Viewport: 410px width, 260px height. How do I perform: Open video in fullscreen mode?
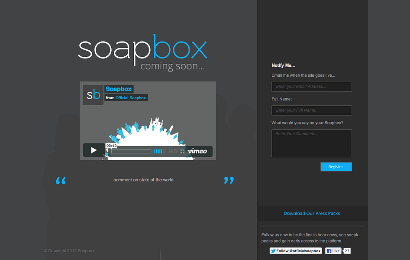pos(183,151)
